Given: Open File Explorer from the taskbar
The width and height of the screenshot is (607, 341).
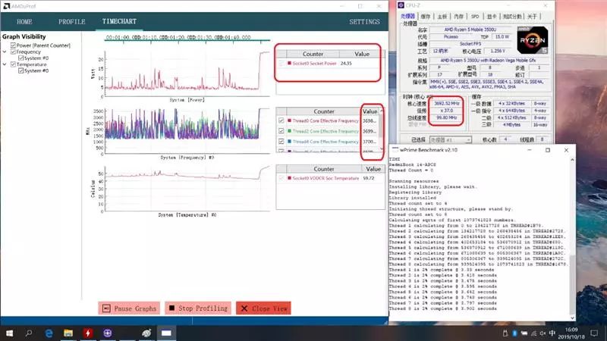Looking at the screenshot, I should [x=68, y=333].
